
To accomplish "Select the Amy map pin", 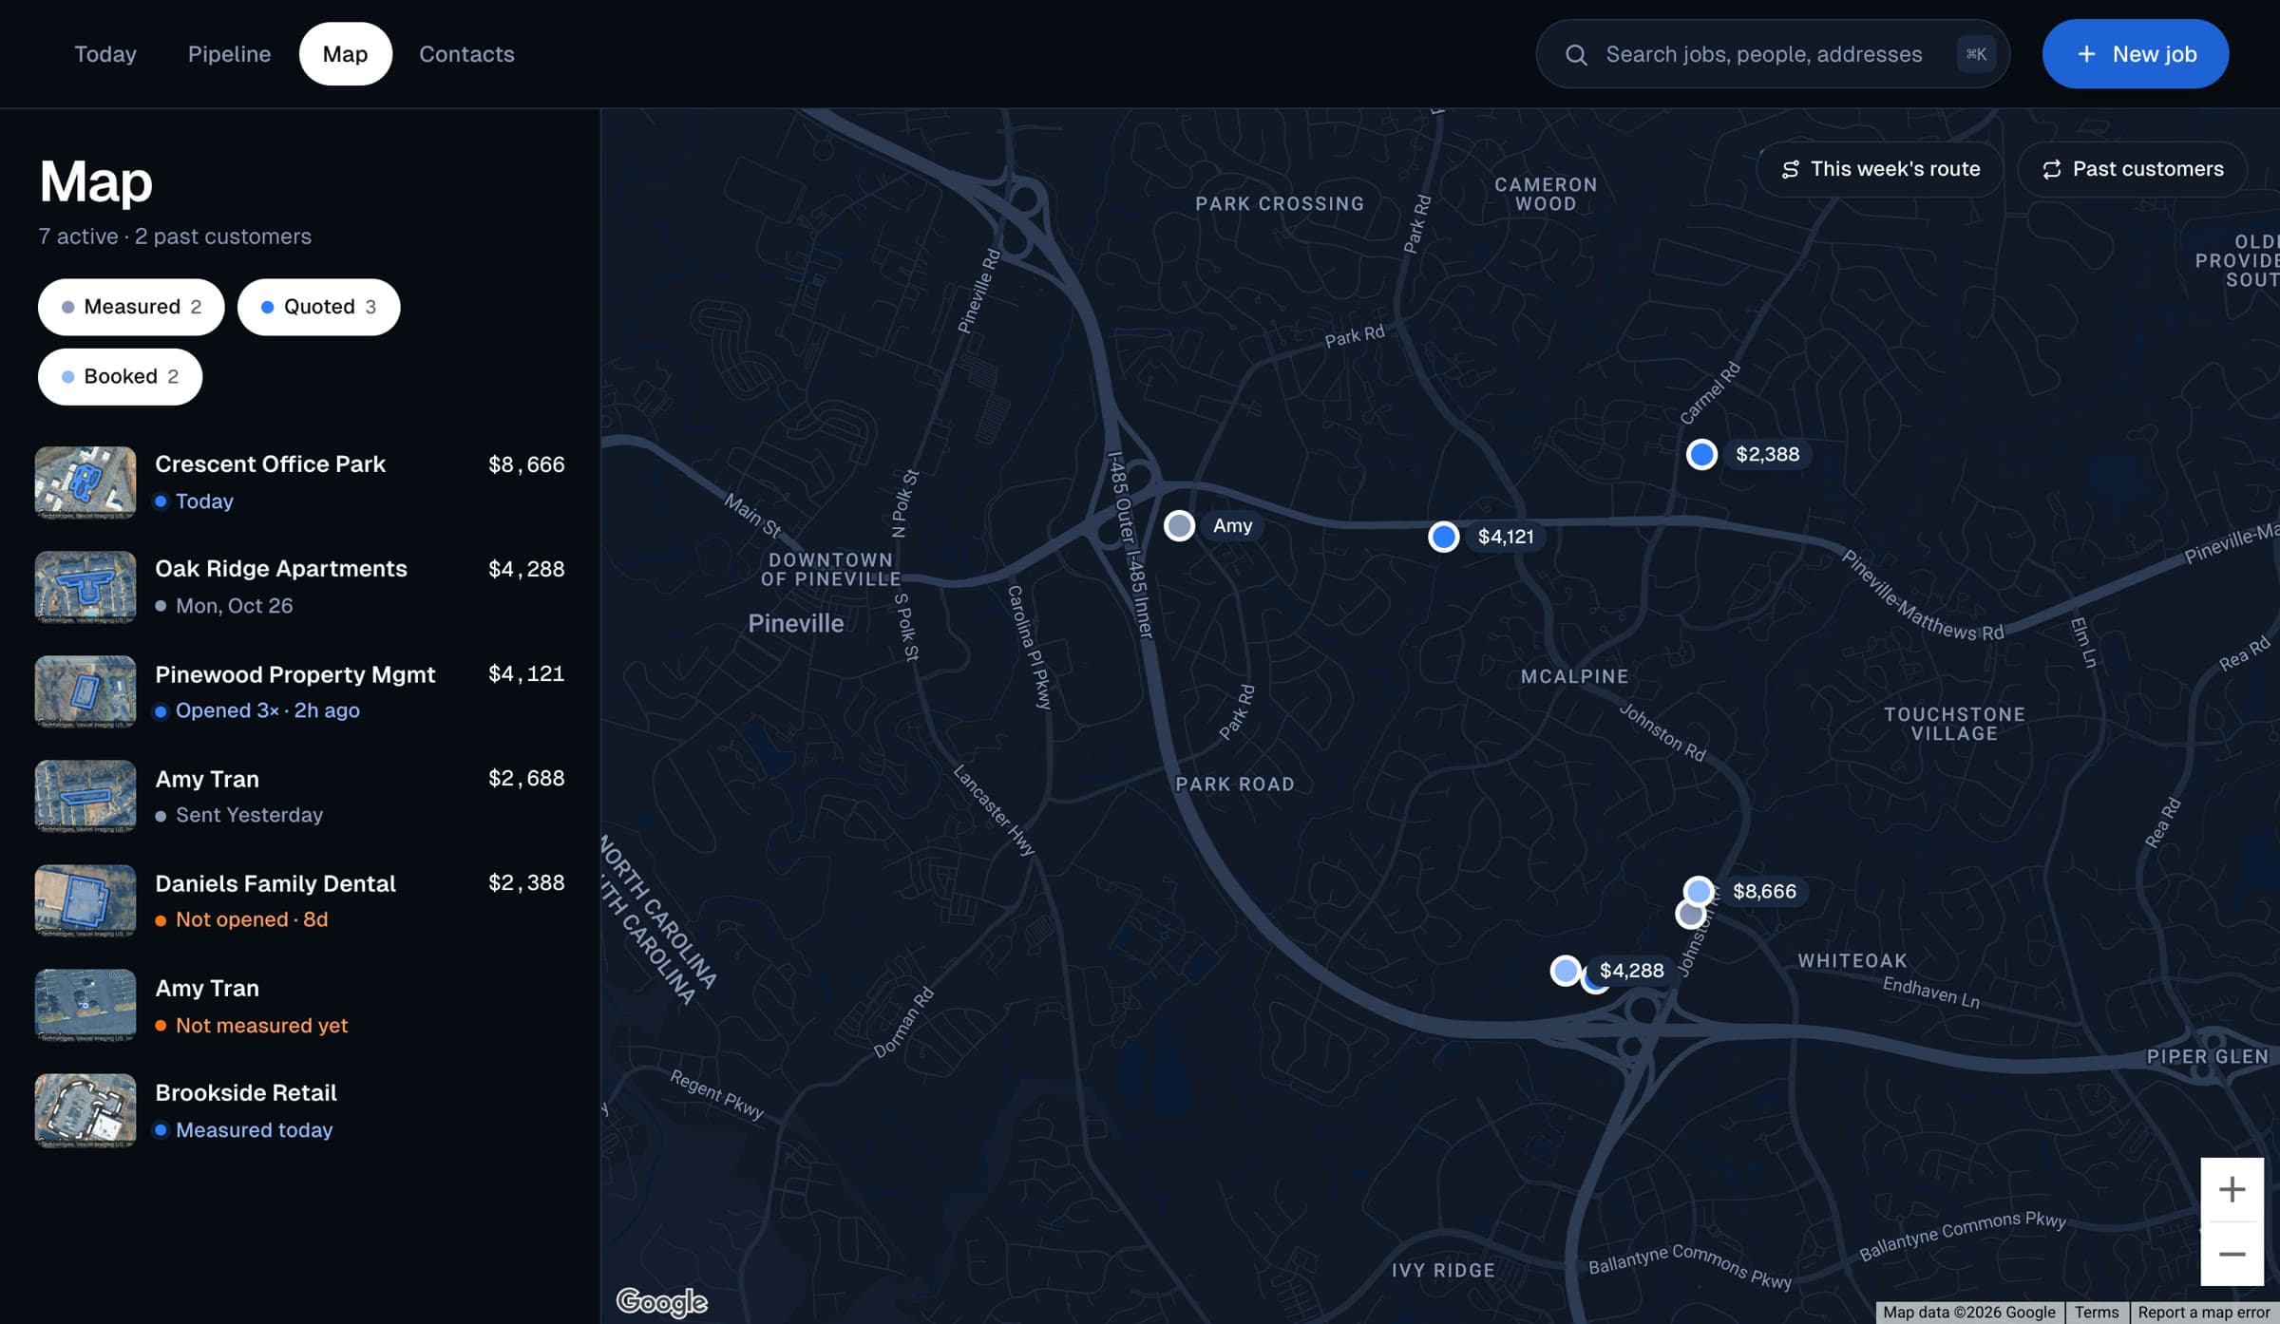I will (x=1179, y=525).
